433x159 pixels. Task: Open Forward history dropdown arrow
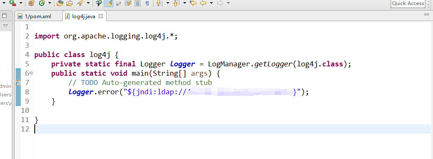tap(228, 3)
